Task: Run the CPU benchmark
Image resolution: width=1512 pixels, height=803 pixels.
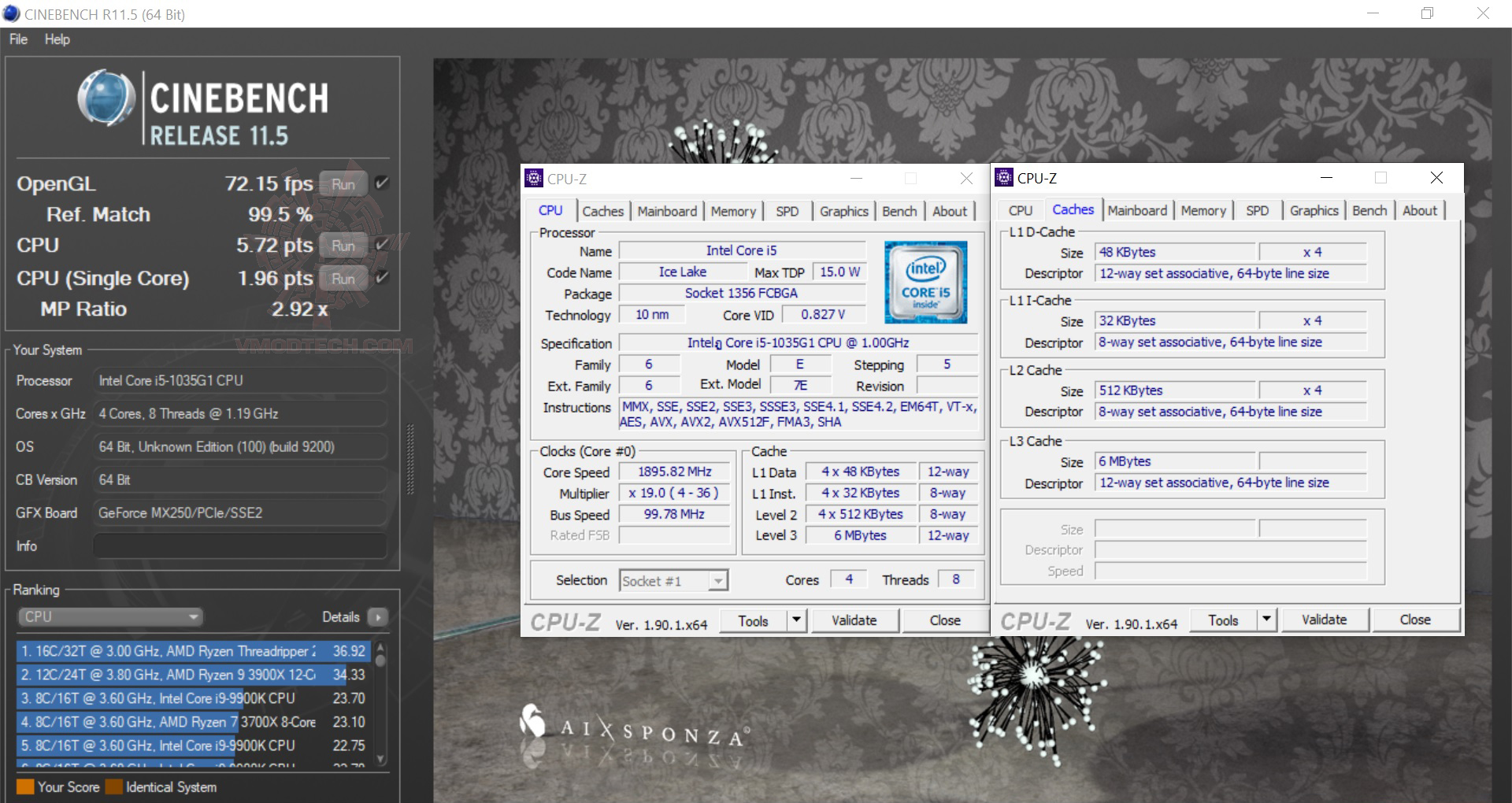Action: pyautogui.click(x=343, y=246)
